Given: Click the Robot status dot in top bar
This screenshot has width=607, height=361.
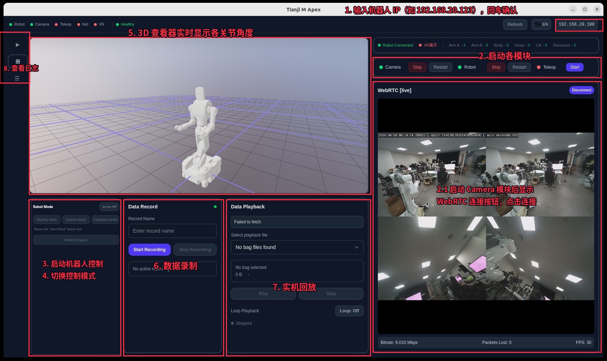Looking at the screenshot, I should 11,25.
